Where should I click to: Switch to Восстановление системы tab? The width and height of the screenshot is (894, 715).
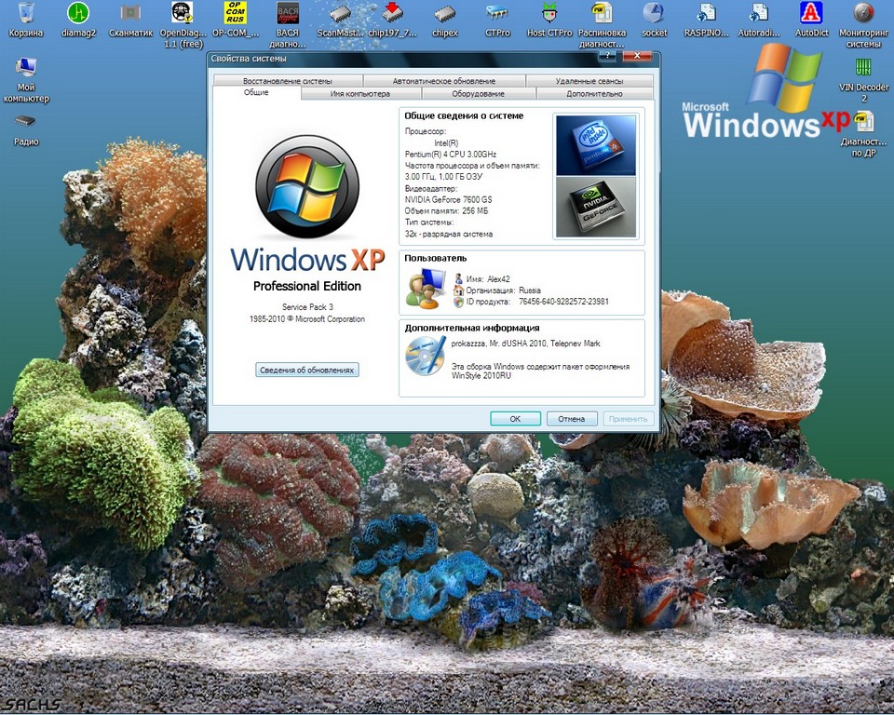click(288, 81)
